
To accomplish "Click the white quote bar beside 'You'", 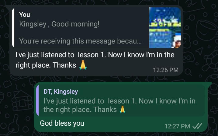I will click(13, 27).
